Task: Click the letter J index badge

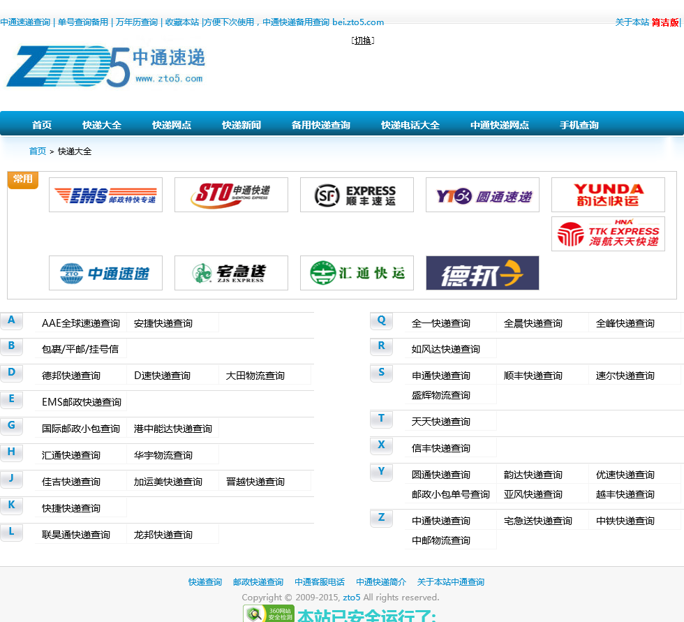Action: point(11,478)
